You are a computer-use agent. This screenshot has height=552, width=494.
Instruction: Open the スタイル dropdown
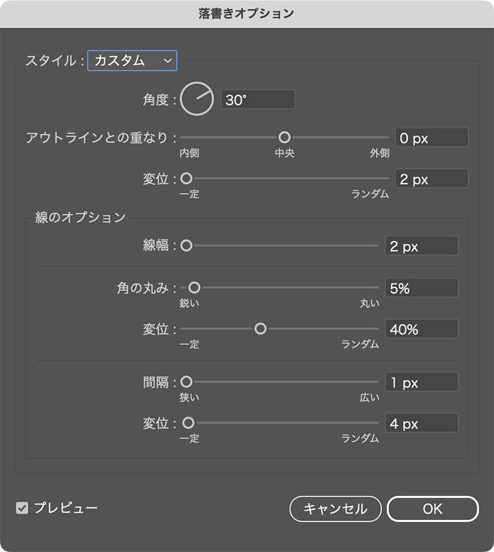(x=132, y=61)
